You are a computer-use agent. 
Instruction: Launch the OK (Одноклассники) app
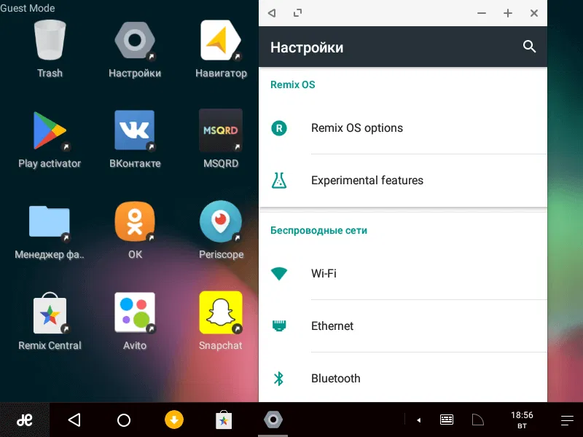[x=135, y=221]
